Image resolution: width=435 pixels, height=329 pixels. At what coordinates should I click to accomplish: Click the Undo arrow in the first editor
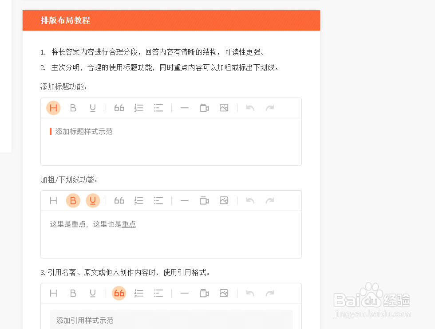pyautogui.click(x=249, y=108)
